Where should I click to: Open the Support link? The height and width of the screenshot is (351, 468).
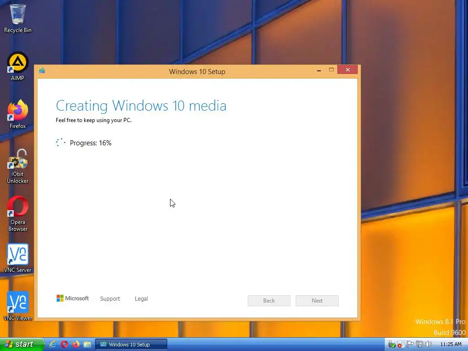[x=110, y=298]
